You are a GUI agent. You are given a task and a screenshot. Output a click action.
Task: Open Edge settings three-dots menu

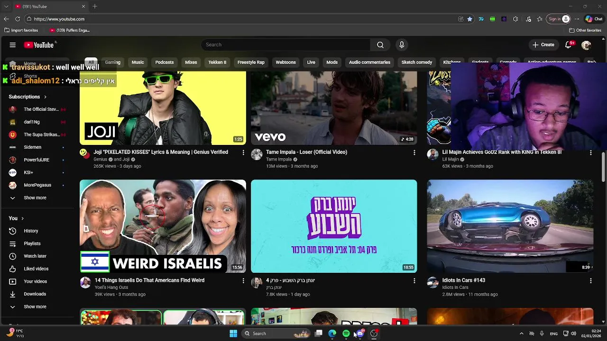tap(577, 19)
